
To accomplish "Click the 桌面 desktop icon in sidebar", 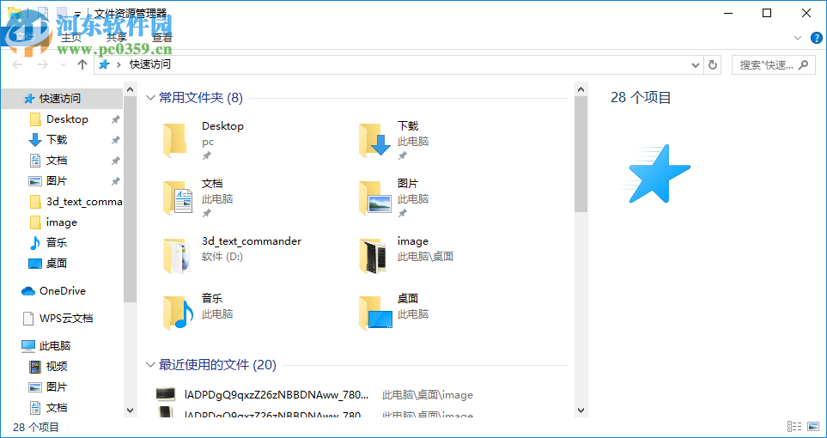I will pyautogui.click(x=35, y=264).
